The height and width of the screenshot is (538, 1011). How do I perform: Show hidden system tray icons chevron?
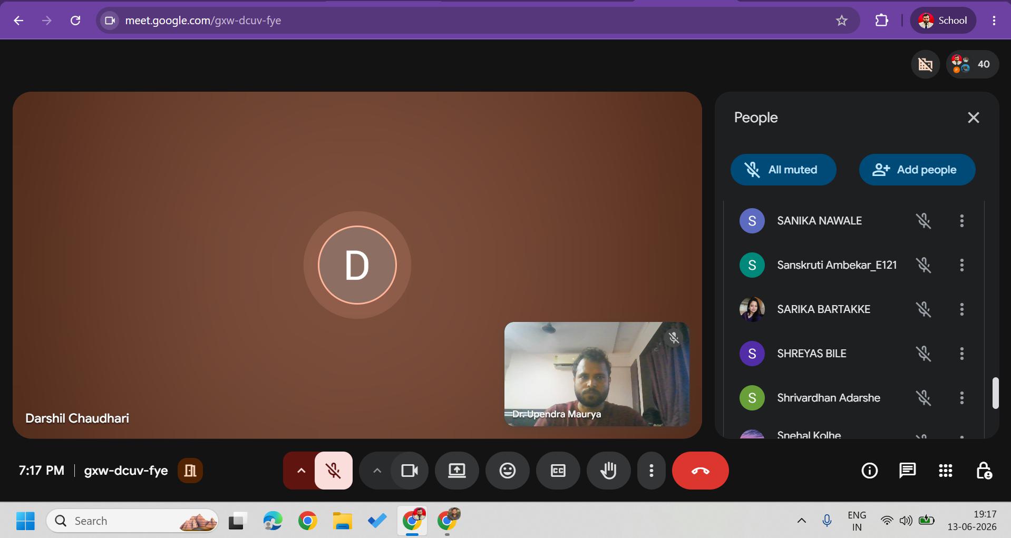tap(801, 521)
